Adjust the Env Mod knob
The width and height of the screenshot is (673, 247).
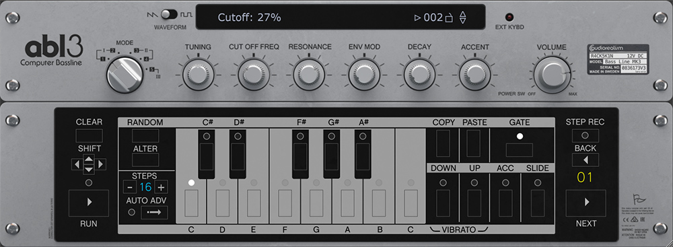tap(364, 75)
